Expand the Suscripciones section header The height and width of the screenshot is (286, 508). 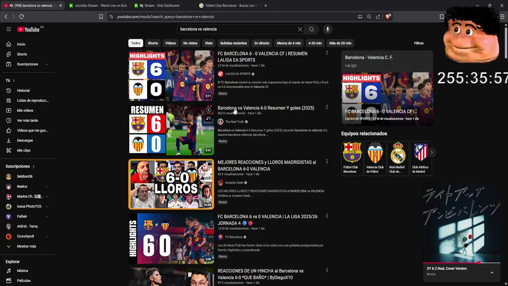[20, 166]
